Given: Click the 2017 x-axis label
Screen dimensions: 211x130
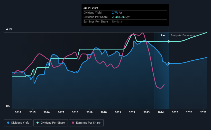Looking at the screenshot, I should coord(61,112).
